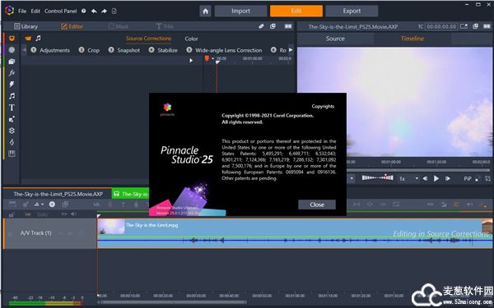Click the link icon in library tab bar
This screenshot has width=494, height=308.
(x=261, y=26)
